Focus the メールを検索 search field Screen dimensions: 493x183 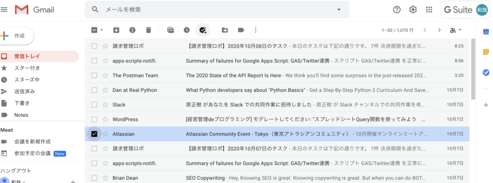[217, 10]
